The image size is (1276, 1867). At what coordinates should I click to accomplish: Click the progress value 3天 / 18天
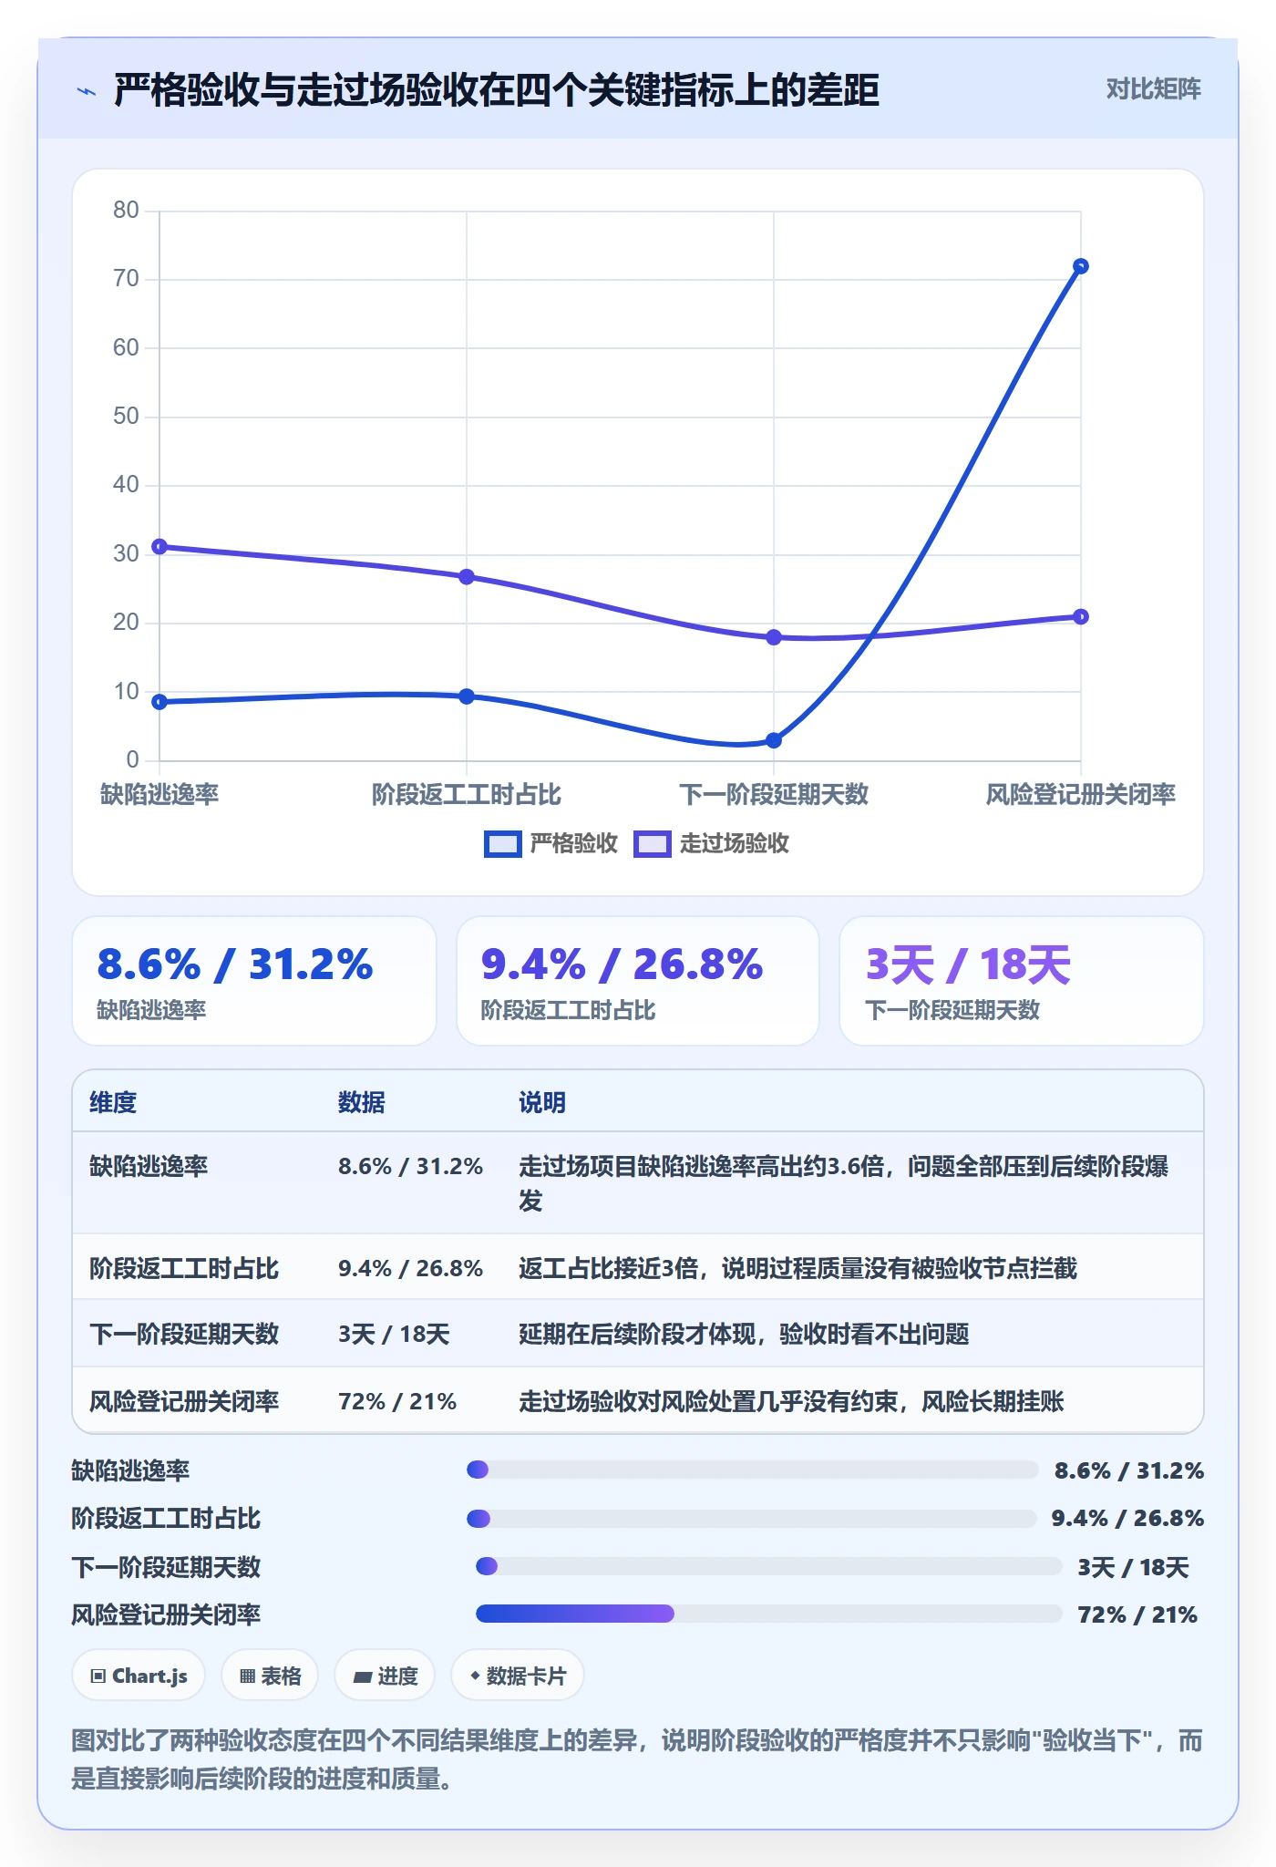pyautogui.click(x=1134, y=1567)
